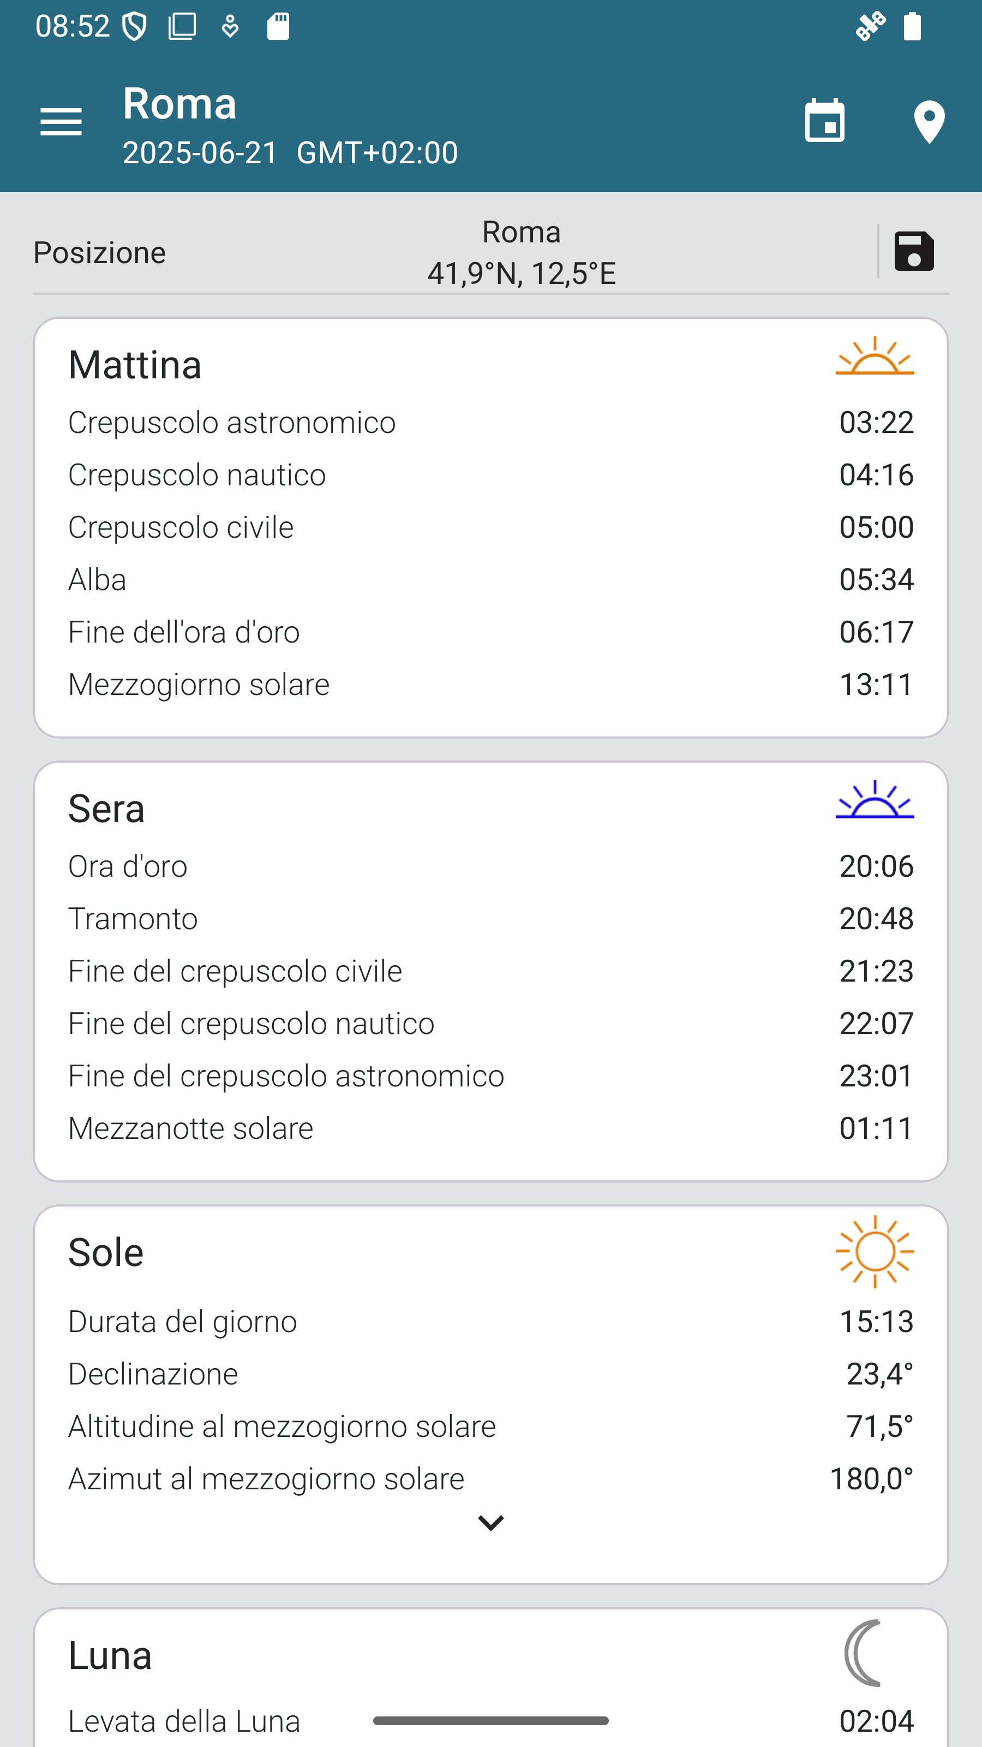The height and width of the screenshot is (1747, 982).
Task: Tap the Durata del giorno row
Action: pyautogui.click(x=490, y=1321)
